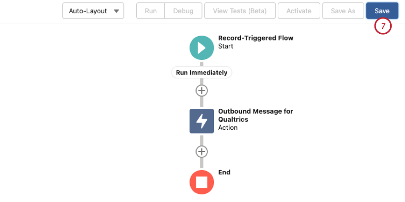Open the Auto-Layout layout mode selector

pos(93,11)
